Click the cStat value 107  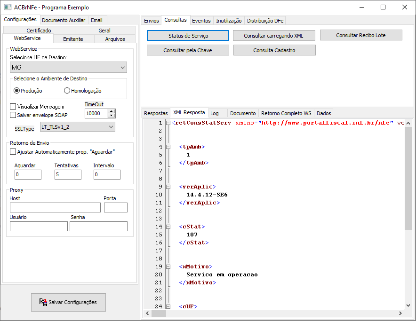point(192,235)
